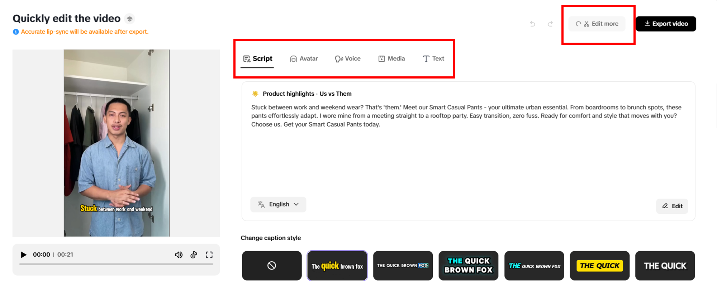
Task: Open TikTok options via the TikTok icon
Action: point(194,255)
